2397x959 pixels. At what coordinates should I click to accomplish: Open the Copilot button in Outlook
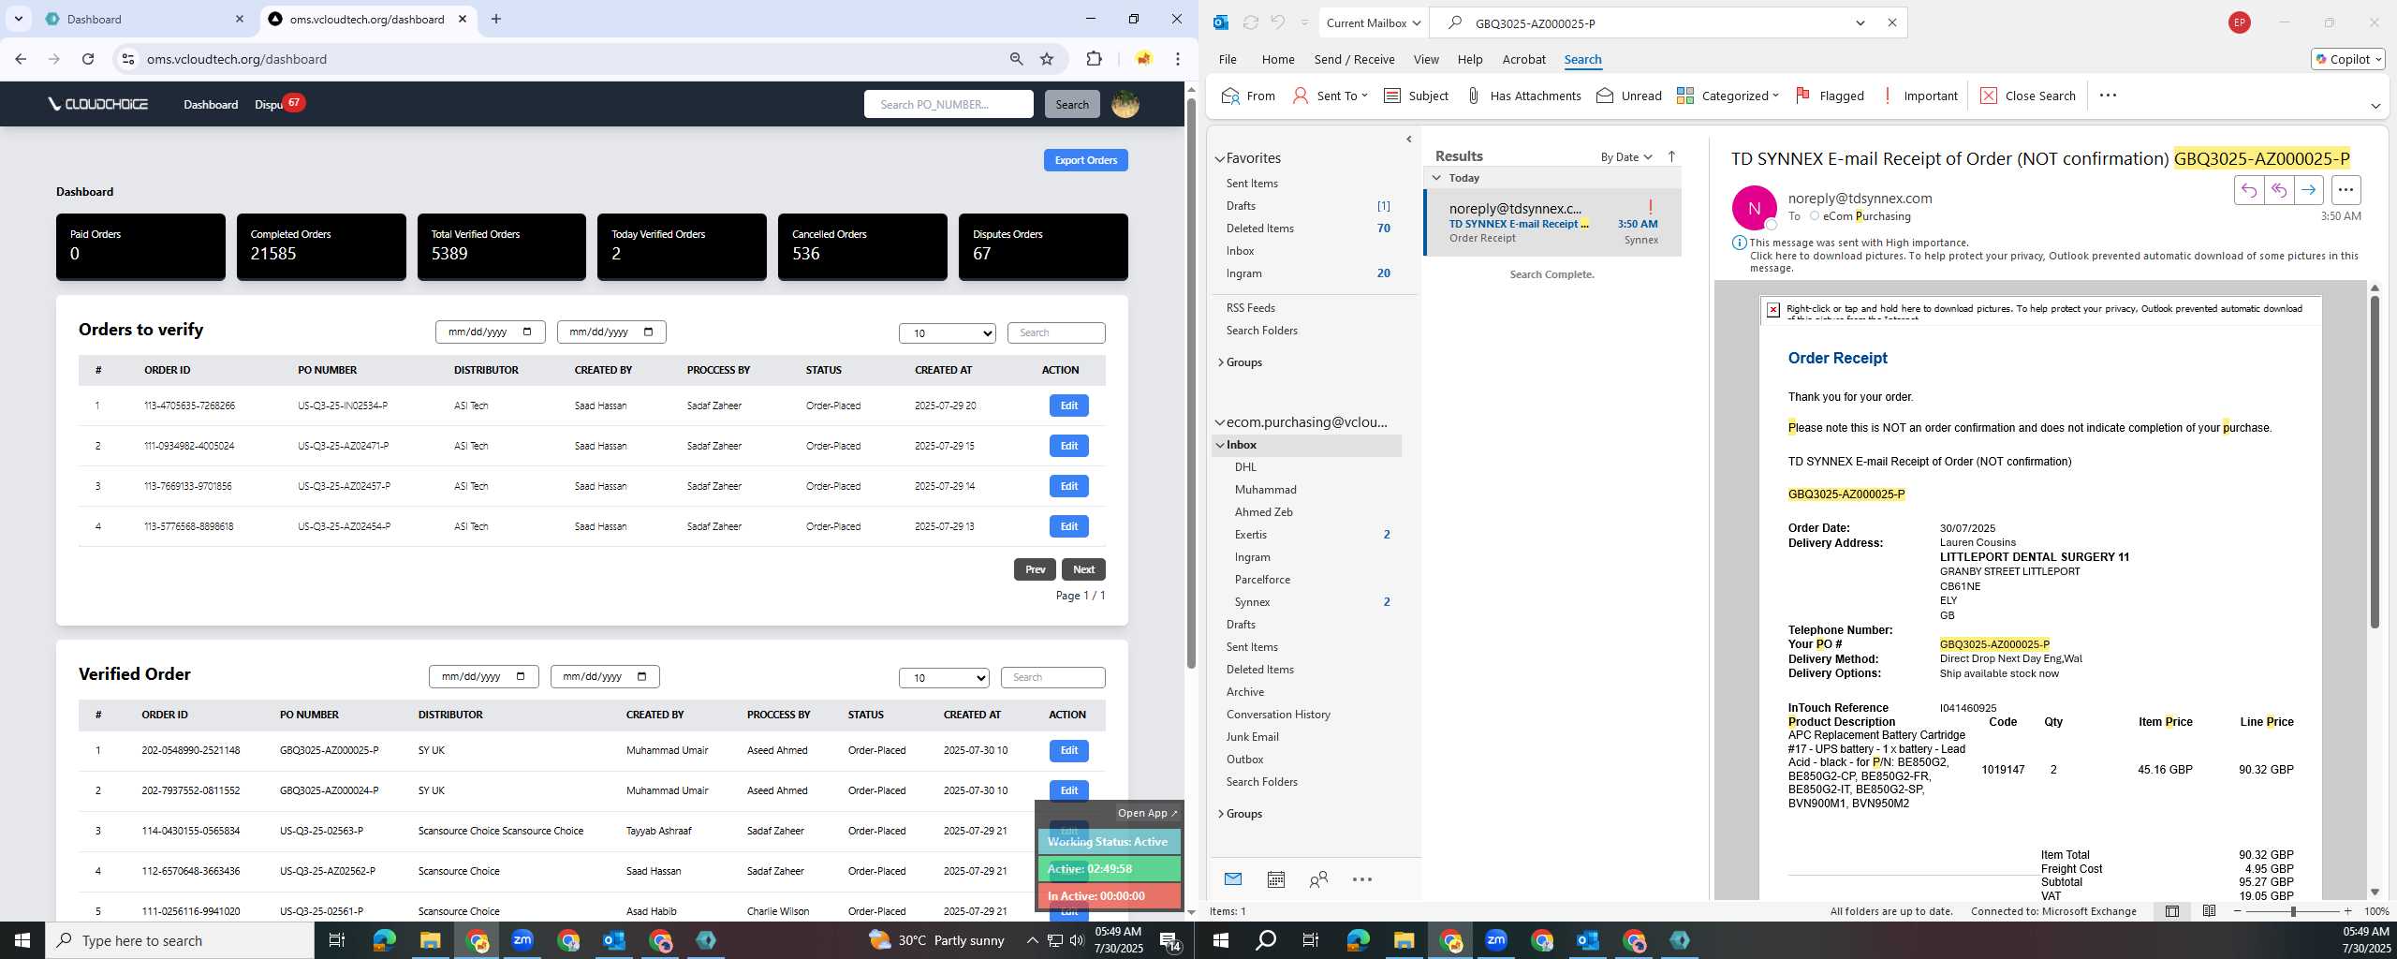2347,59
